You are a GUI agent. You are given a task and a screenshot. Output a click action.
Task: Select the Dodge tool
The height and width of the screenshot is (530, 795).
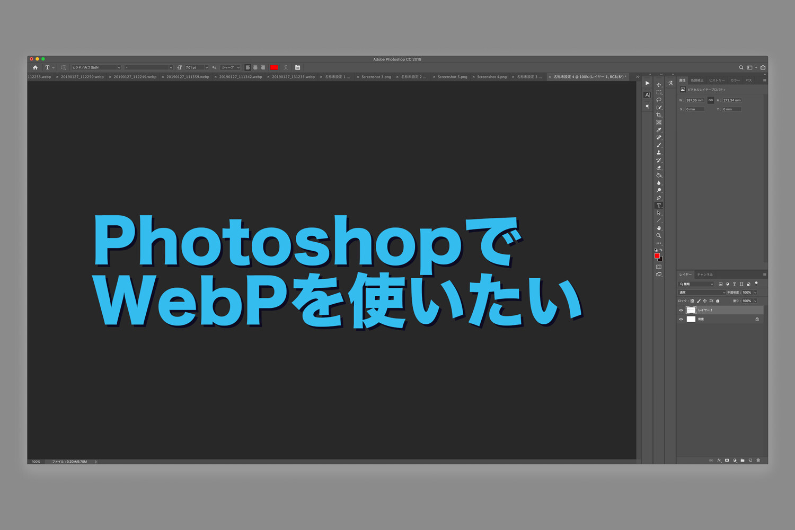point(659,190)
